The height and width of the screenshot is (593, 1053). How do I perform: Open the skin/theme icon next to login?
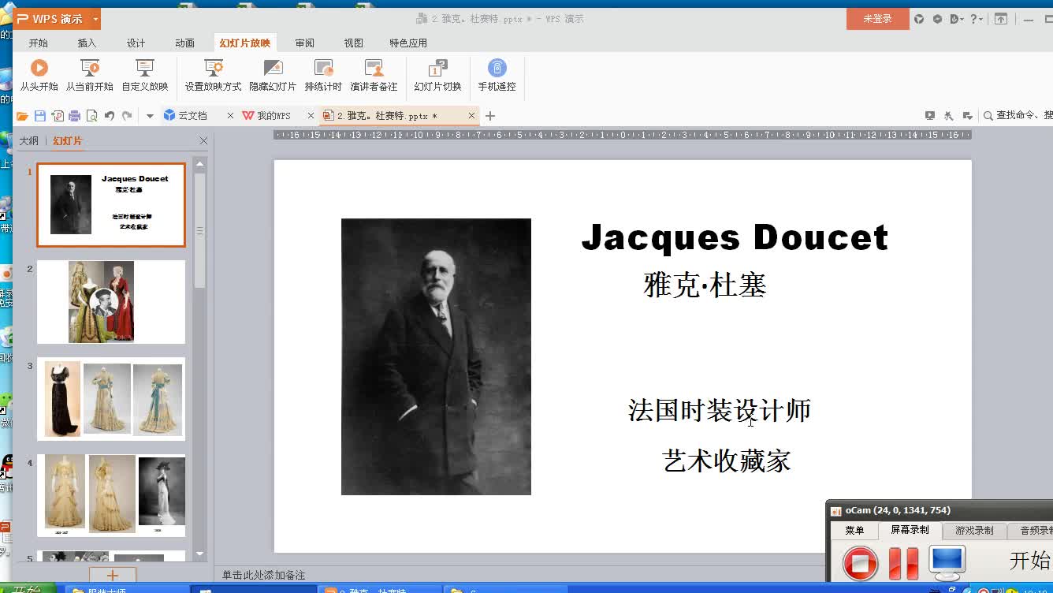920,19
